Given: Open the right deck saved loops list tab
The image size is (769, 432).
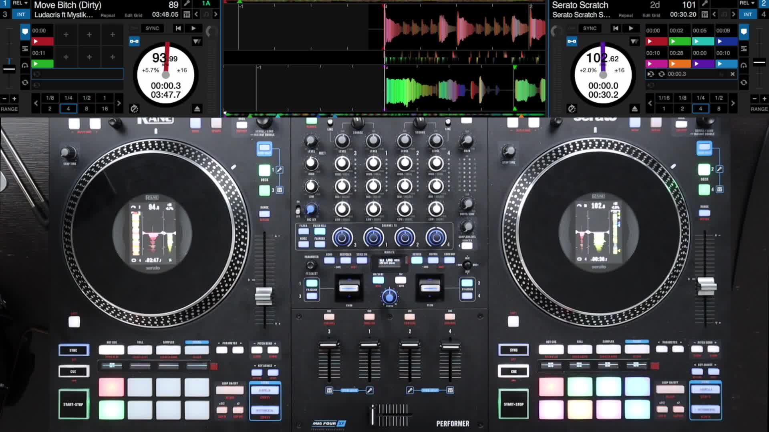Looking at the screenshot, I should (744, 48).
